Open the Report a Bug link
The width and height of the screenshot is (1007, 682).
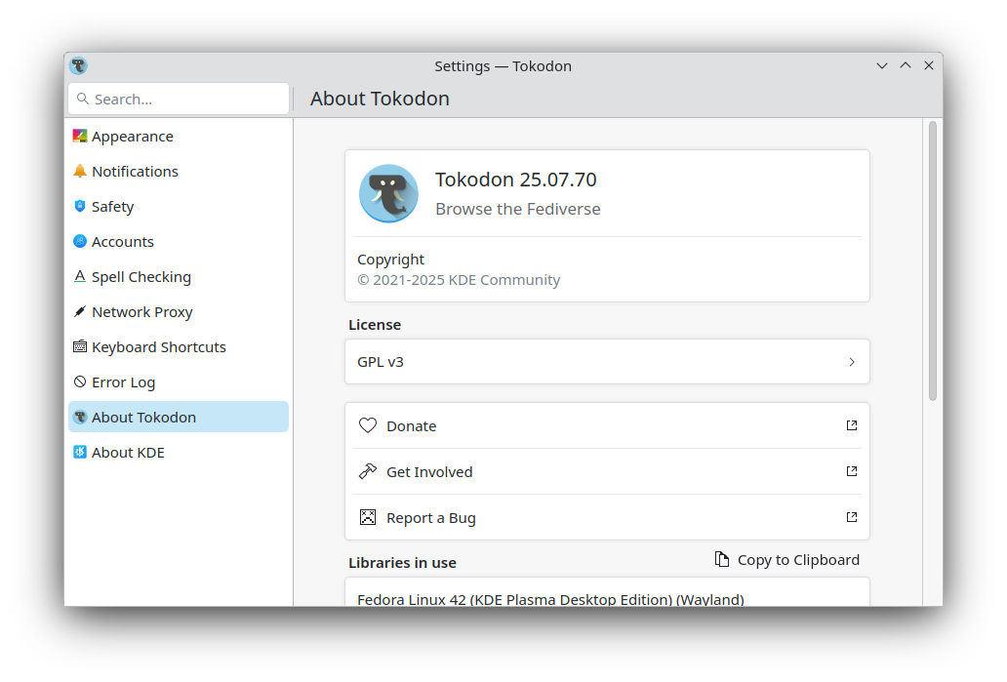(x=608, y=517)
